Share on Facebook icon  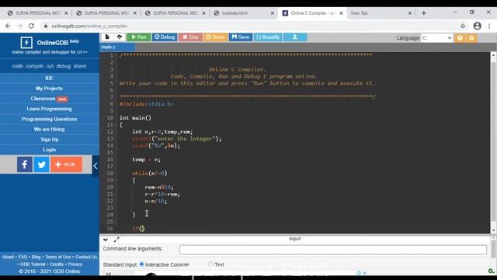[x=25, y=164]
